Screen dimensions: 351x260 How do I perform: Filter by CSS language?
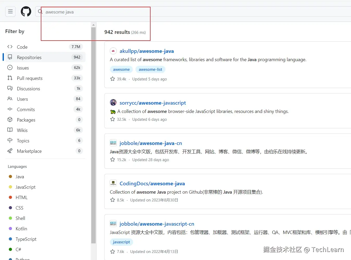click(19, 208)
